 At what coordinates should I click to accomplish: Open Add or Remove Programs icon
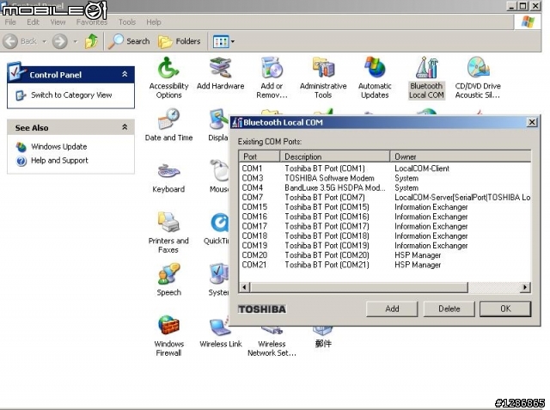[272, 78]
